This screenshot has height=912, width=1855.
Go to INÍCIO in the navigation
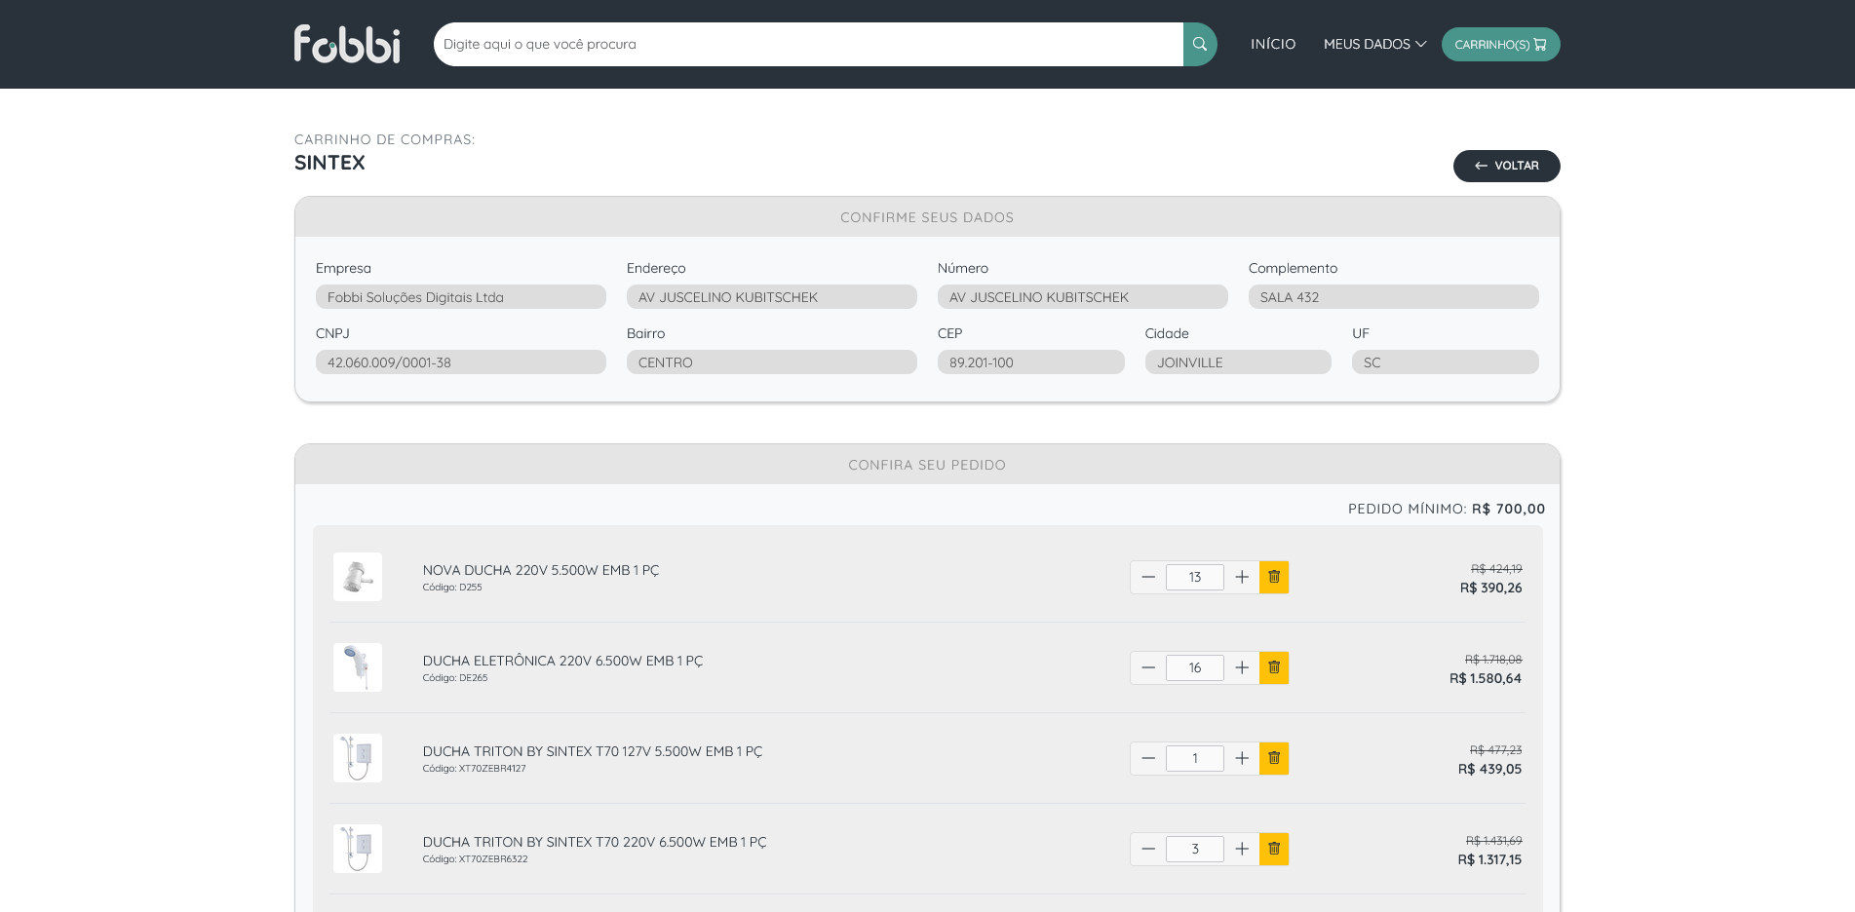pyautogui.click(x=1272, y=44)
